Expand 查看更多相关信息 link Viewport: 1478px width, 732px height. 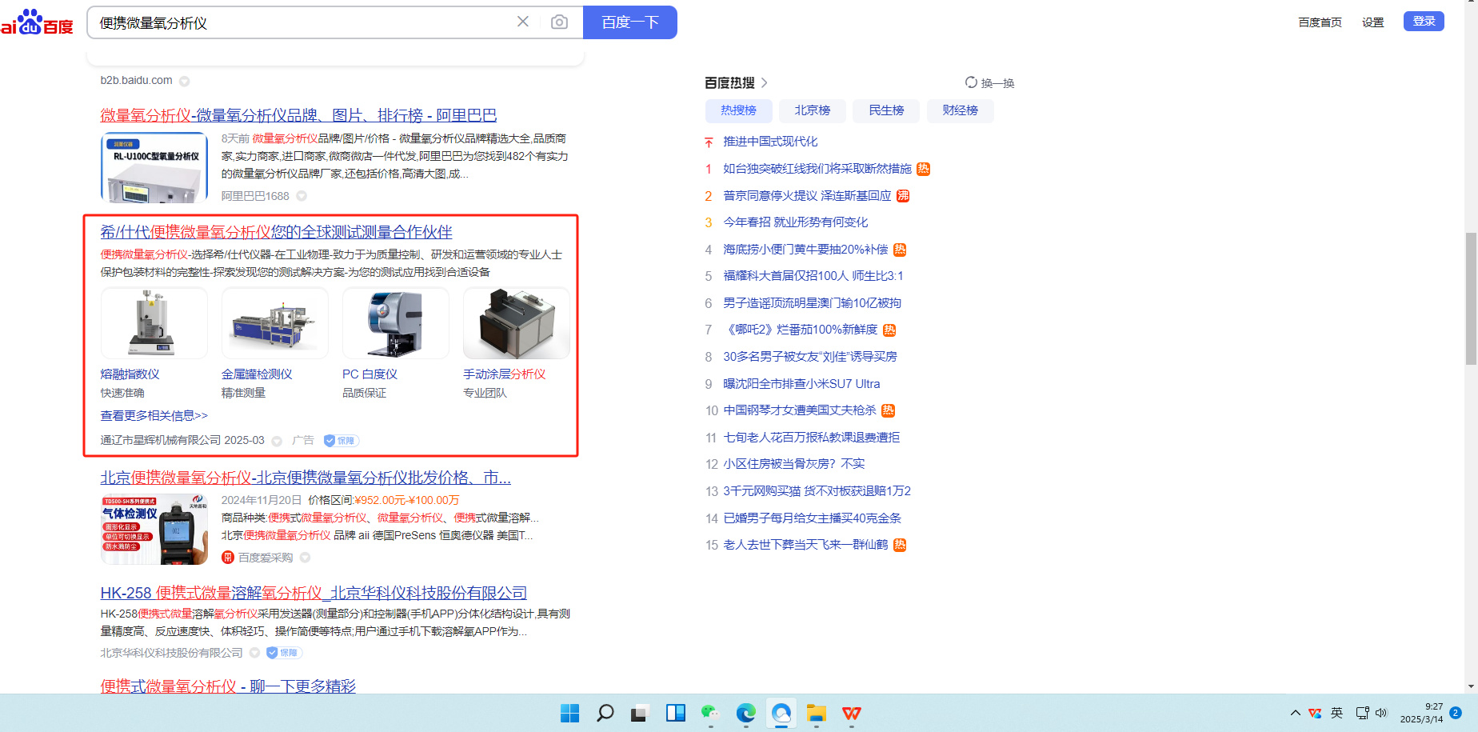click(x=154, y=415)
